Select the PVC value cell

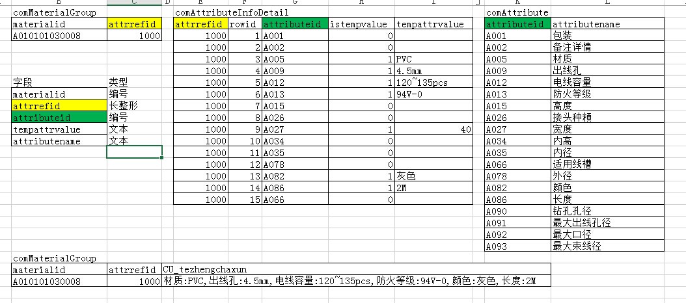(x=433, y=59)
